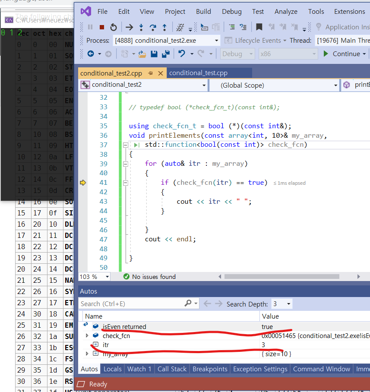The width and height of the screenshot is (370, 392).
Task: Toggle a bookmark on the current line
Action: coord(259,27)
